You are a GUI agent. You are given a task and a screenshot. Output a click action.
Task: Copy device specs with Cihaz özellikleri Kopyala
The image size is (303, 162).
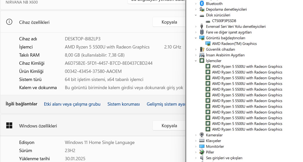point(169,22)
